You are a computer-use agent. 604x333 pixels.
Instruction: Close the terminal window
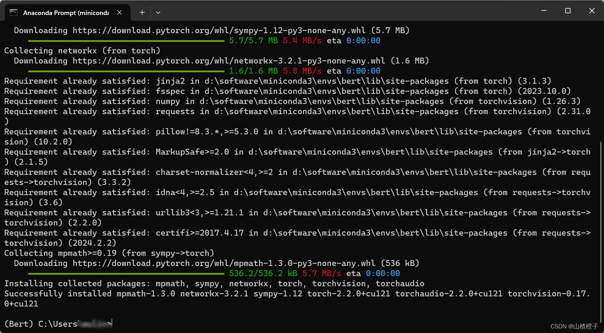click(592, 11)
